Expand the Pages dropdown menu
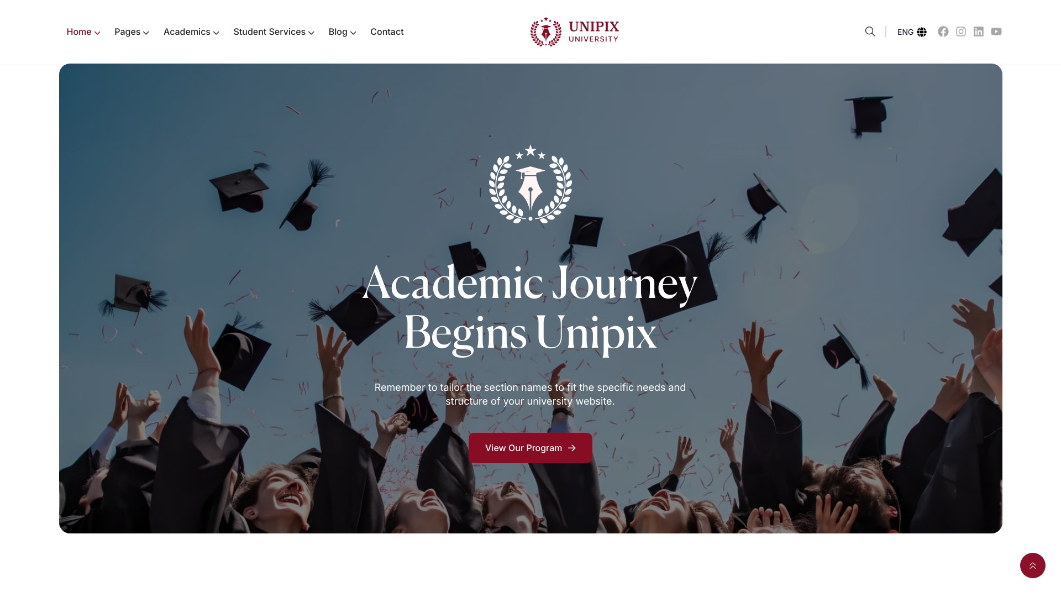 132,32
